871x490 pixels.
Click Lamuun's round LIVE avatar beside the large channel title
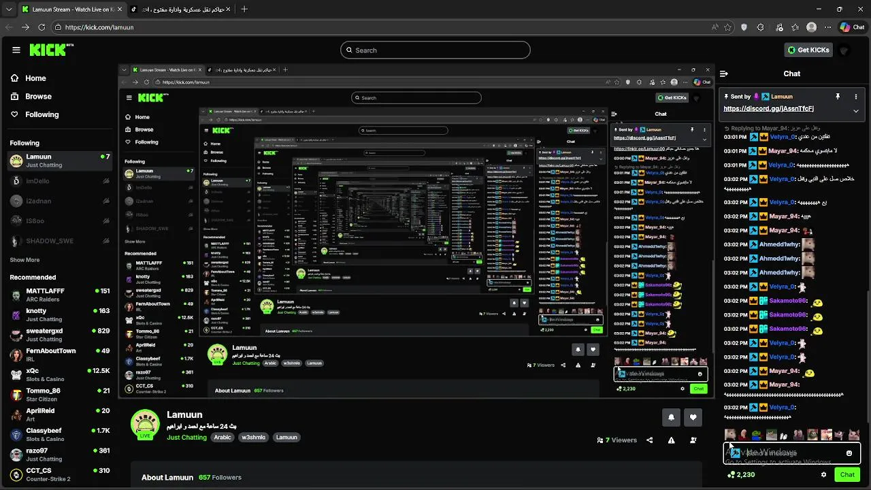coord(145,425)
